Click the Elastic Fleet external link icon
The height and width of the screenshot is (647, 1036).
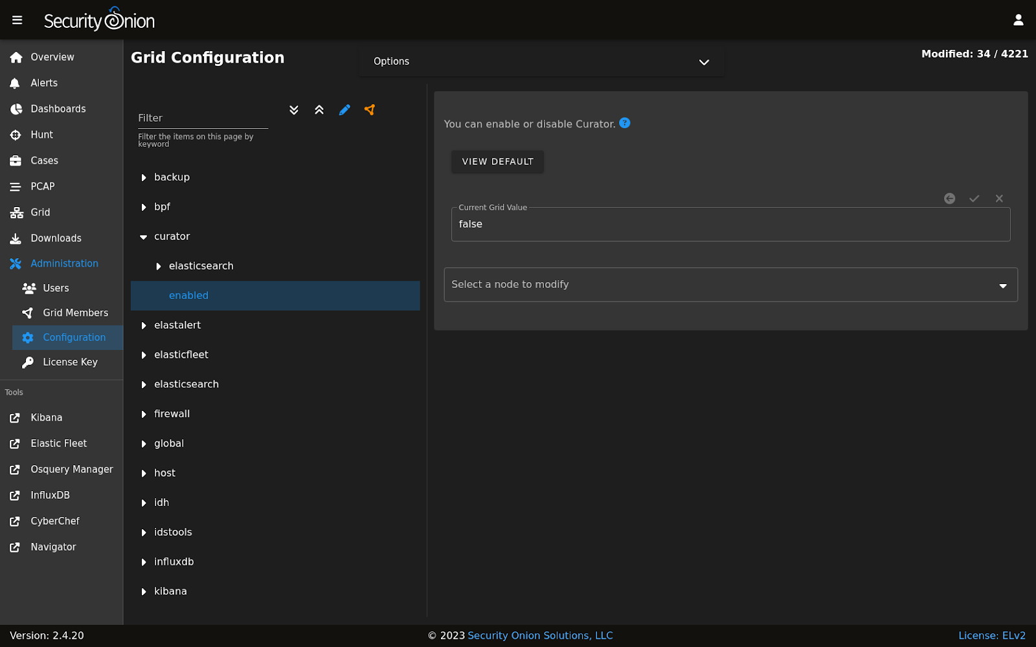coord(15,443)
